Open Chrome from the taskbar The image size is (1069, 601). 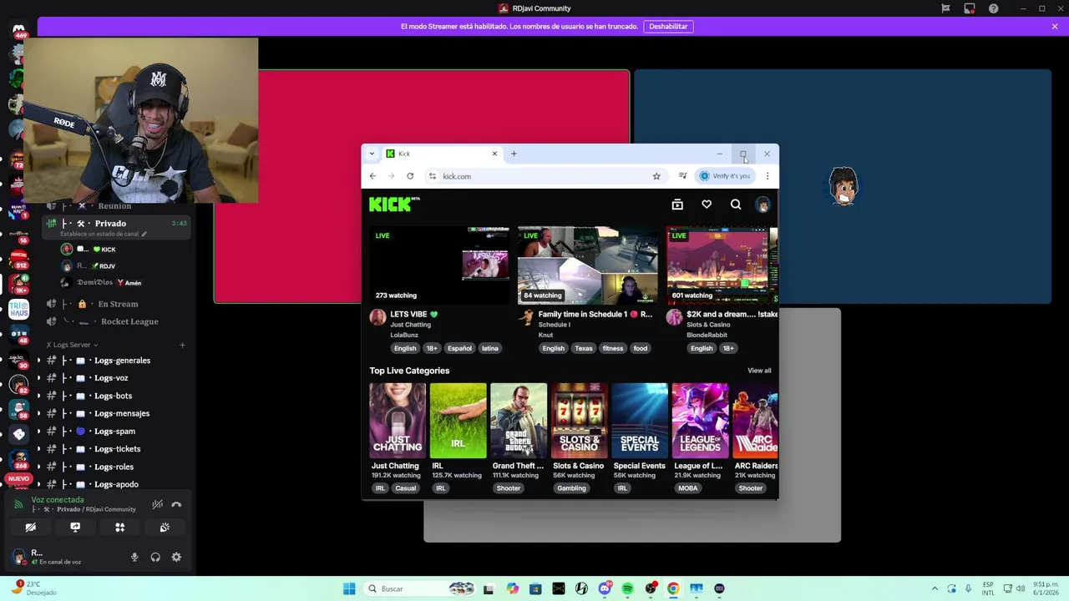tap(673, 588)
